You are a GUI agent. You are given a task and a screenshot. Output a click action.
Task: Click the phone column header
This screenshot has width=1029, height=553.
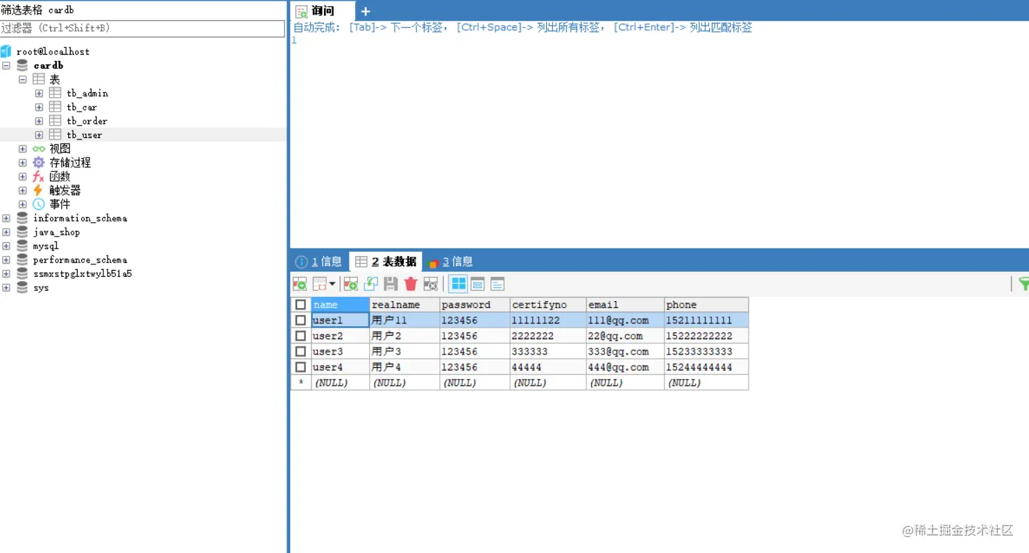point(706,305)
